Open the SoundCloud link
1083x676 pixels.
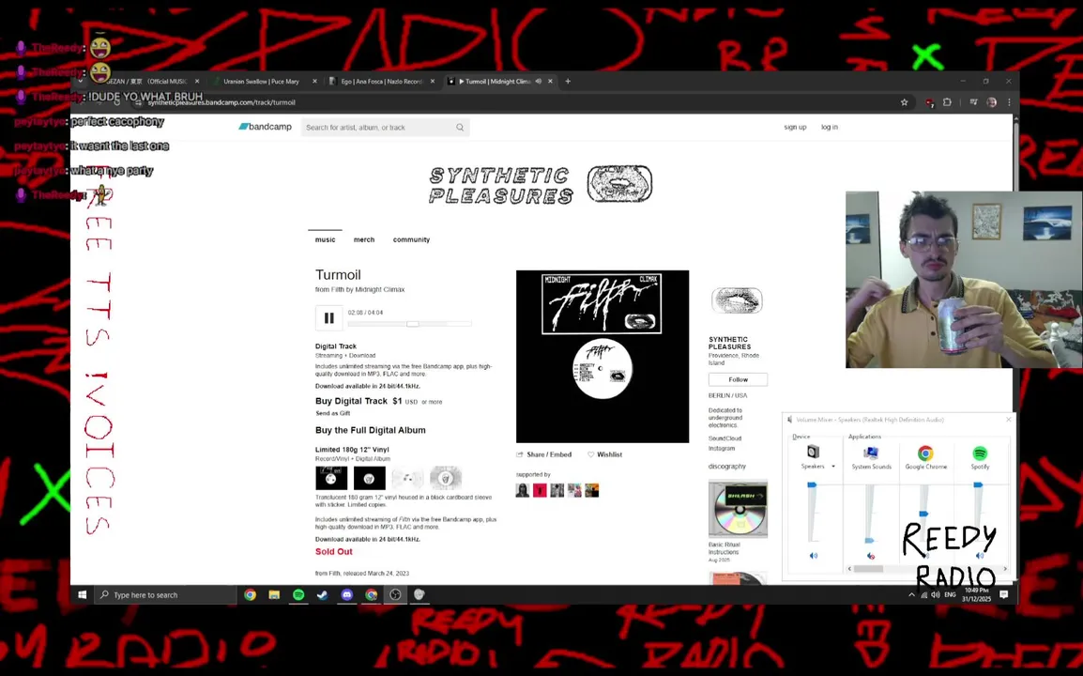click(725, 438)
